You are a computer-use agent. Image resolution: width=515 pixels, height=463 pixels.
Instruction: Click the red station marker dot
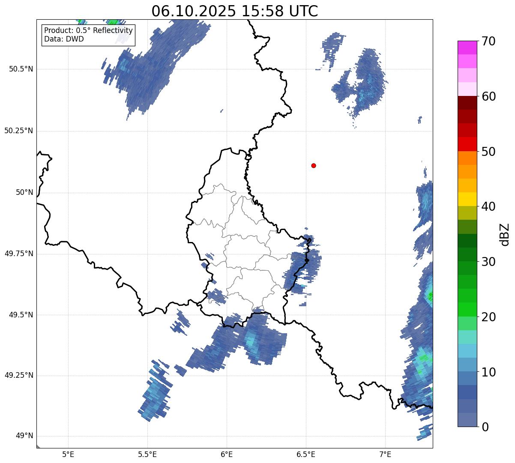pyautogui.click(x=314, y=165)
